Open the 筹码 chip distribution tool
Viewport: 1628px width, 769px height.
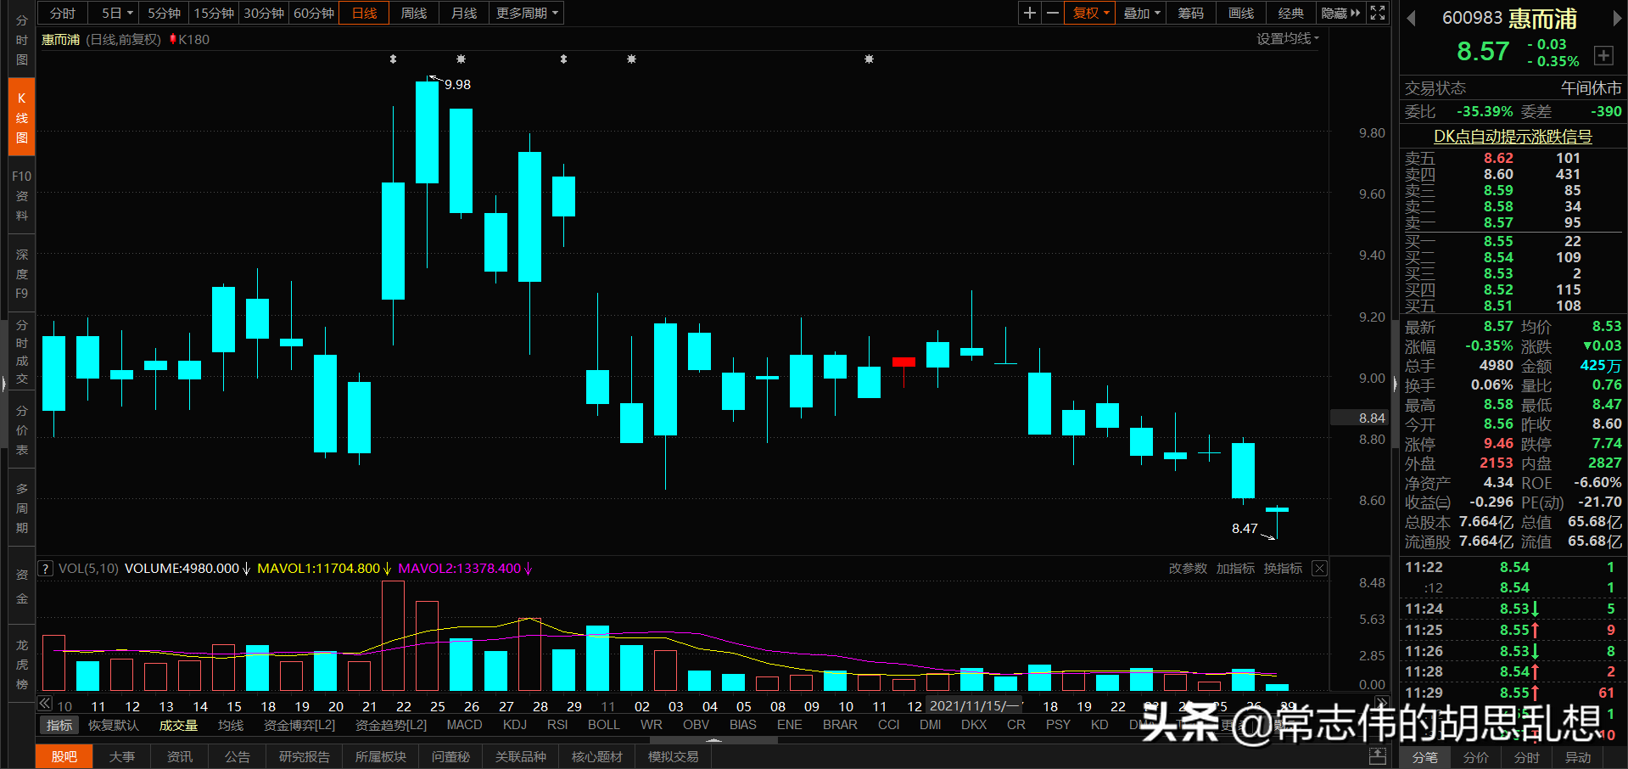(1189, 13)
